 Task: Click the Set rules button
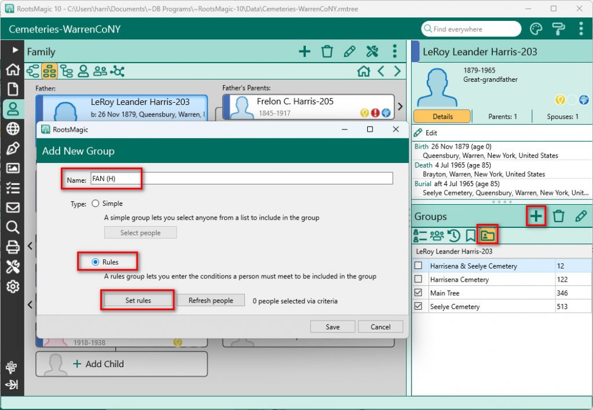tap(138, 300)
